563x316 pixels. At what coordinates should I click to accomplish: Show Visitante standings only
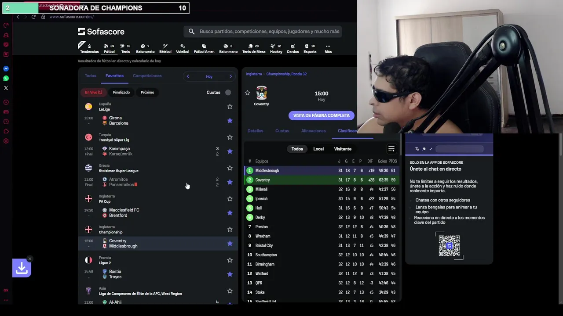tap(343, 149)
